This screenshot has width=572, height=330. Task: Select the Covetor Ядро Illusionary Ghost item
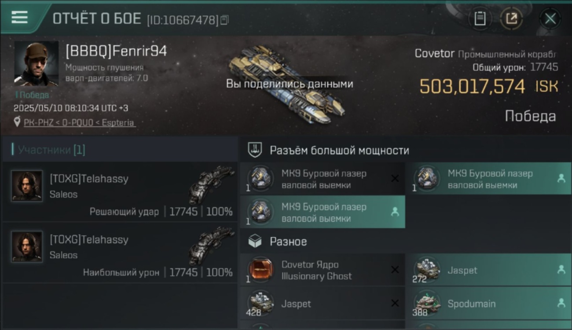323,270
